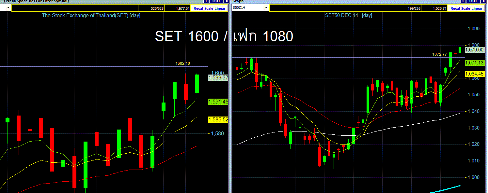Click the 1,020 price axis label

tap(473, 144)
